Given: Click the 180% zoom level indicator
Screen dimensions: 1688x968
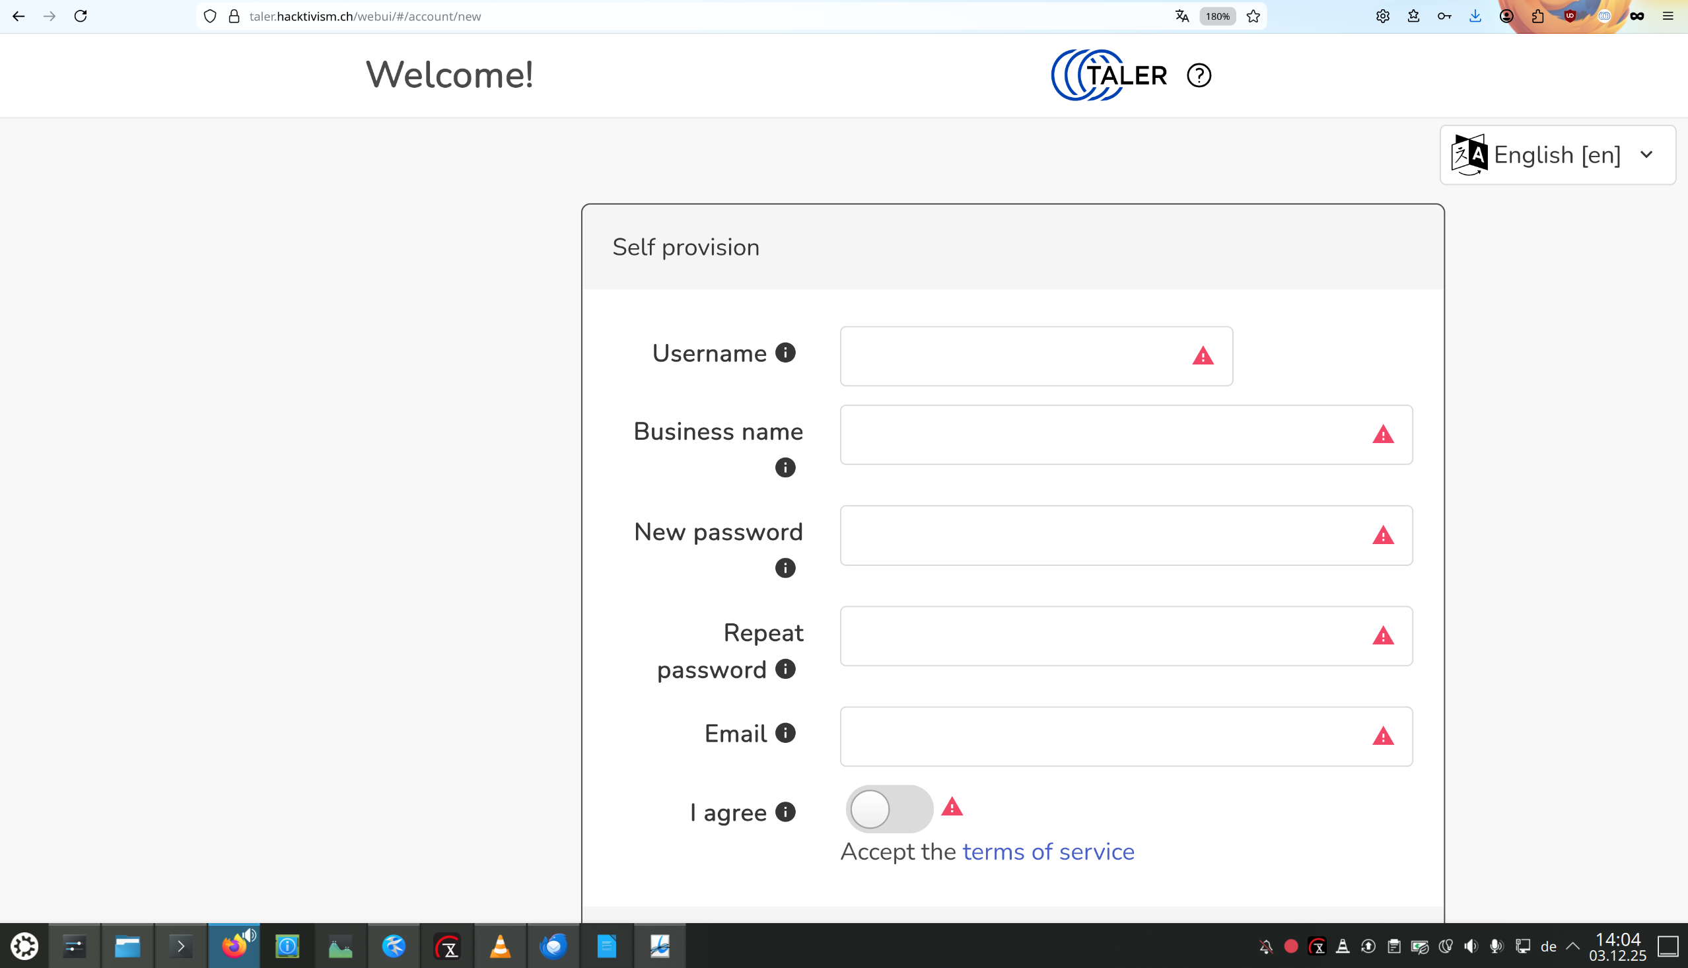Looking at the screenshot, I should (1217, 16).
